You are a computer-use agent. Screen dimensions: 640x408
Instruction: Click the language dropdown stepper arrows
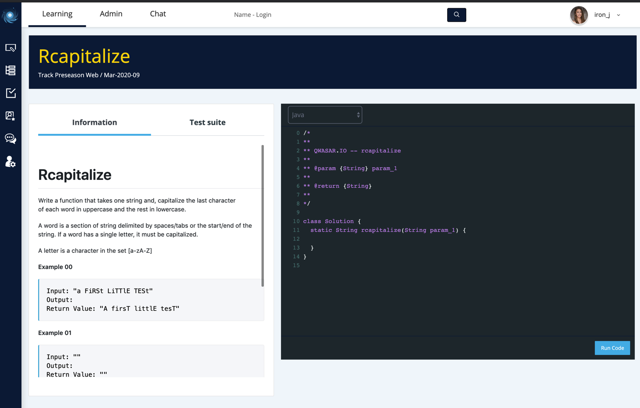(x=358, y=114)
